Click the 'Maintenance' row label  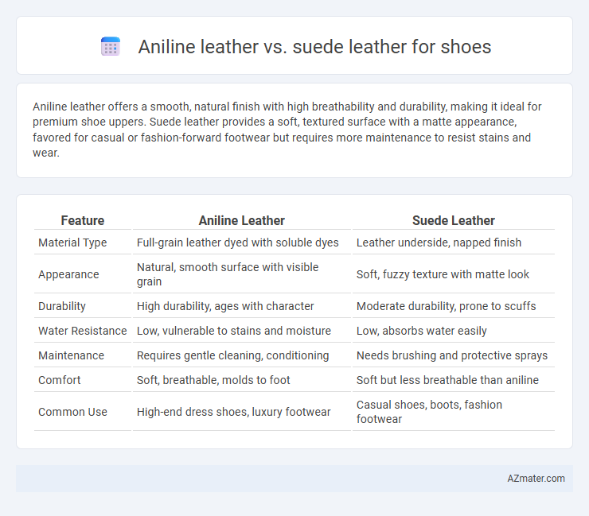coord(72,355)
